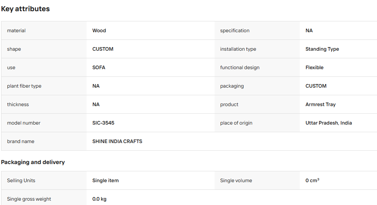Click the Standing Type installation value

(322, 49)
